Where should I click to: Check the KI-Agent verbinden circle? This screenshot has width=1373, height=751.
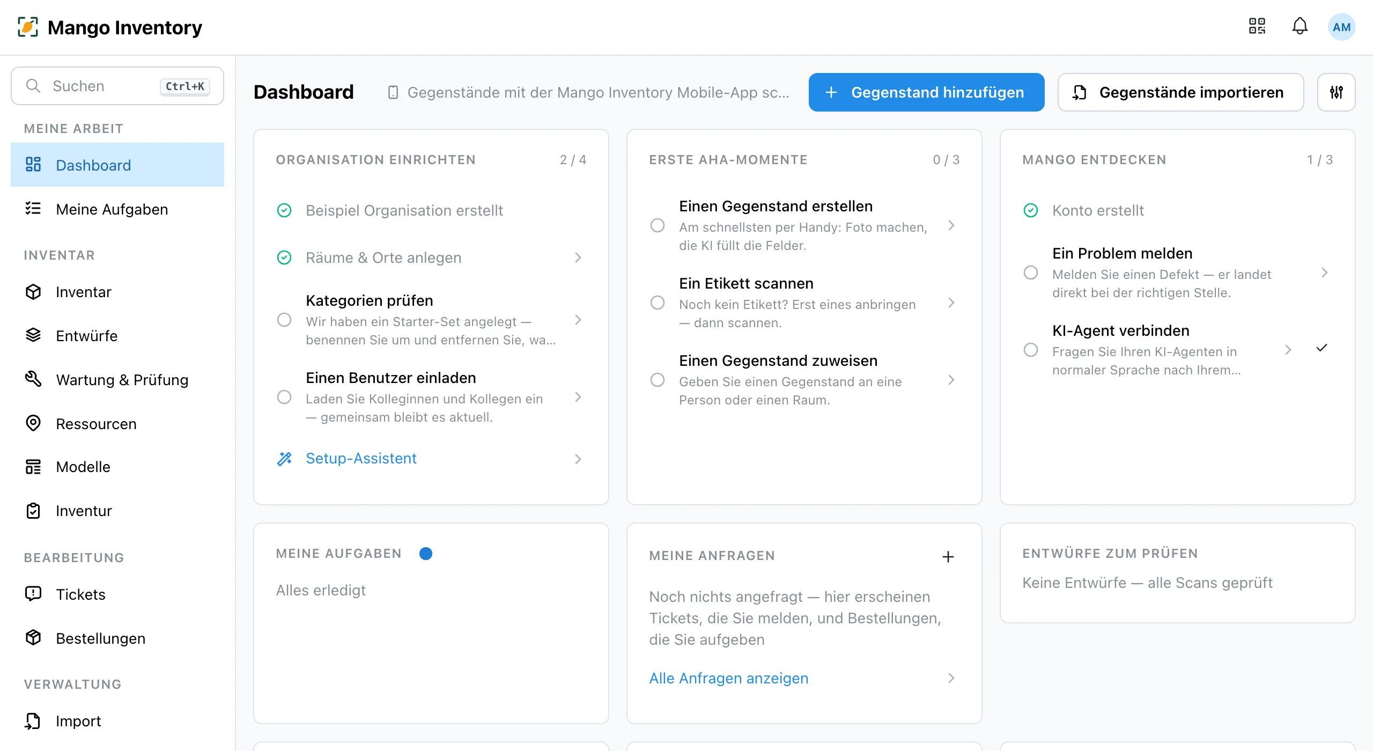1031,350
